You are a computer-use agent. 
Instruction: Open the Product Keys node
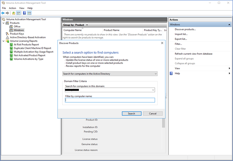pyautogui.click(x=17, y=34)
